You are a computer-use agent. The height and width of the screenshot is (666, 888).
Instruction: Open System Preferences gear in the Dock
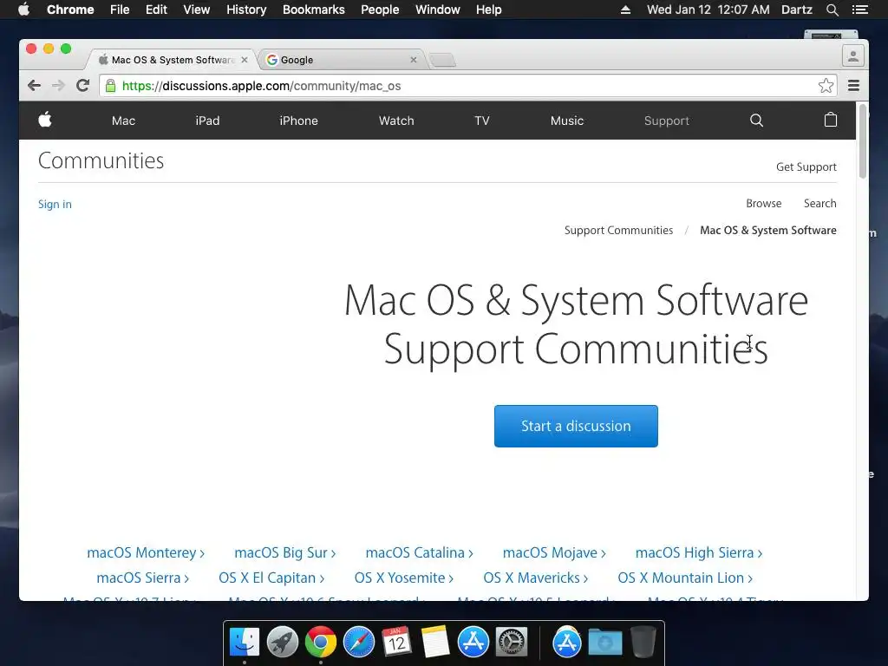[x=512, y=642]
